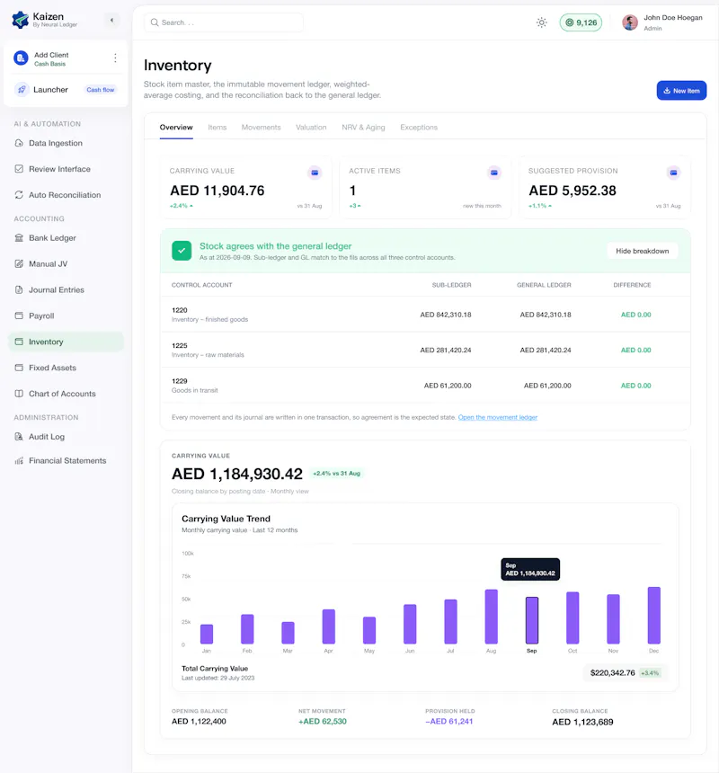This screenshot has width=719, height=773.
Task: Open Payroll icon in sidebar
Action: pos(19,315)
